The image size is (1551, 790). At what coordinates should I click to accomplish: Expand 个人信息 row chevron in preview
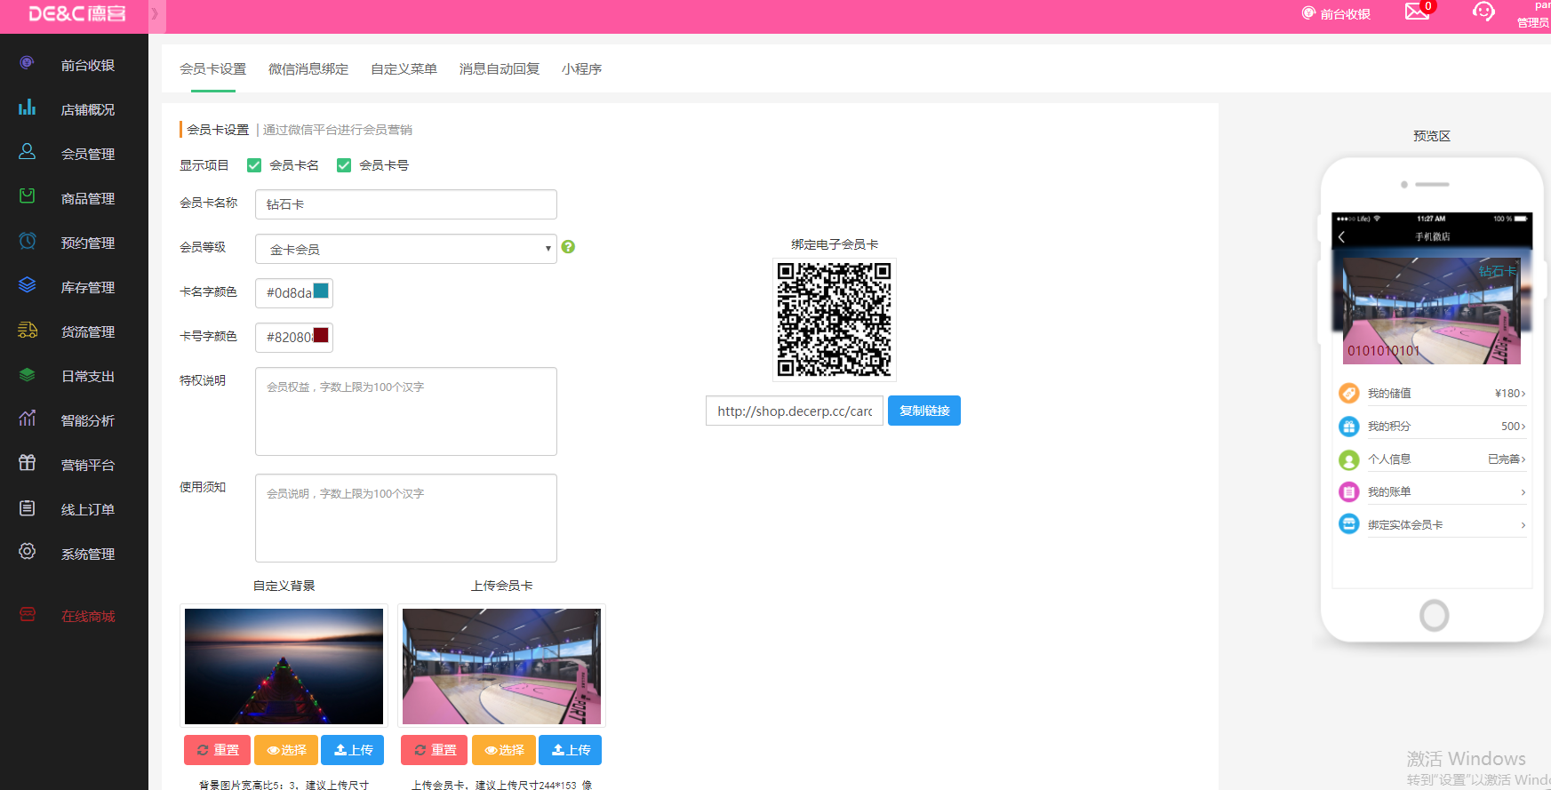1523,459
